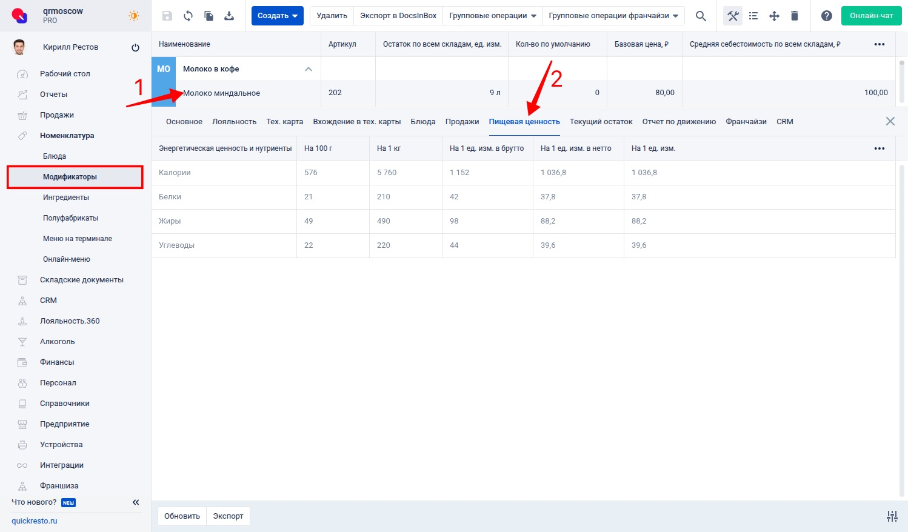
Task: Open Устройства section in sidebar
Action: (61, 445)
